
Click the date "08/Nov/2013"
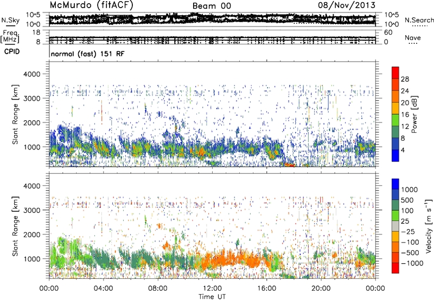(x=347, y=5)
